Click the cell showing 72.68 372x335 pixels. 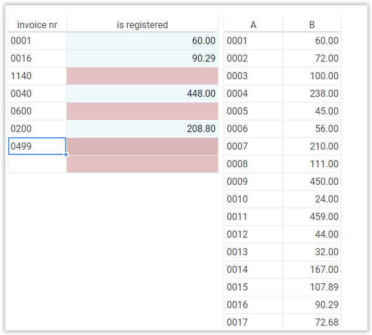click(x=312, y=322)
